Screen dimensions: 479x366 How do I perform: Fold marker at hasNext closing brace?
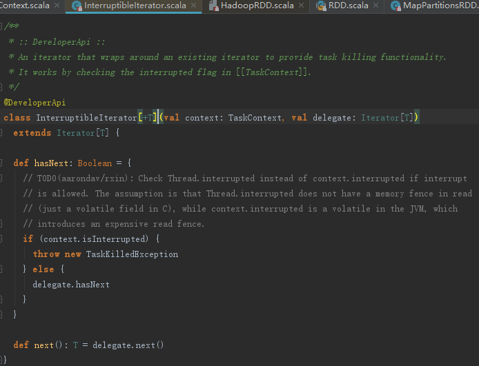[1, 314]
